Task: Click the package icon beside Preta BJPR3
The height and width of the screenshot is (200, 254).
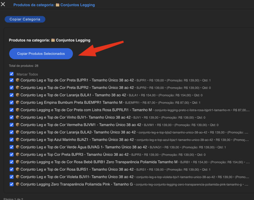Action: point(17,155)
